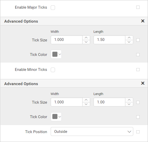Toggle the Enable Major Ticks checkbox
This screenshot has width=148, height=142.
point(53,8)
